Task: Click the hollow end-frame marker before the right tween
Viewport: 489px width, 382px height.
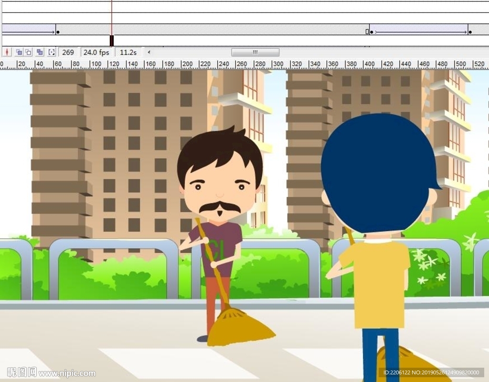Action: coord(367,32)
